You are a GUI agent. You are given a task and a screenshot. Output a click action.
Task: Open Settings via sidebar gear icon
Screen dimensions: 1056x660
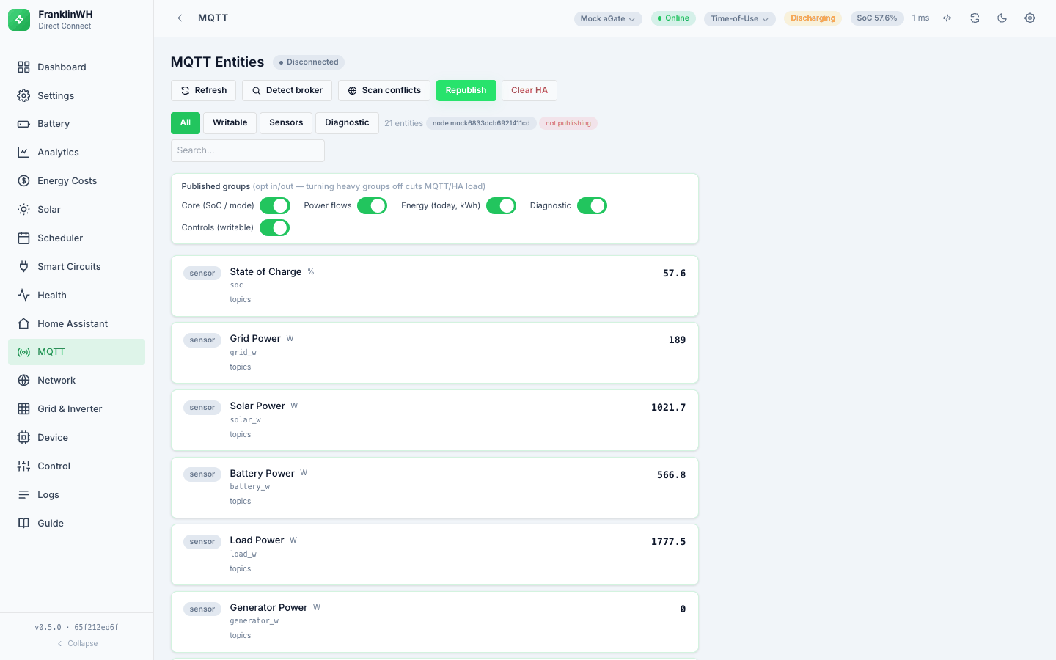23,96
